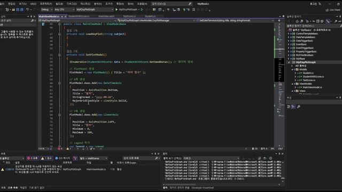Click the Home icon in Solution Explorer
This screenshot has height=192, width=342.
(297, 21)
